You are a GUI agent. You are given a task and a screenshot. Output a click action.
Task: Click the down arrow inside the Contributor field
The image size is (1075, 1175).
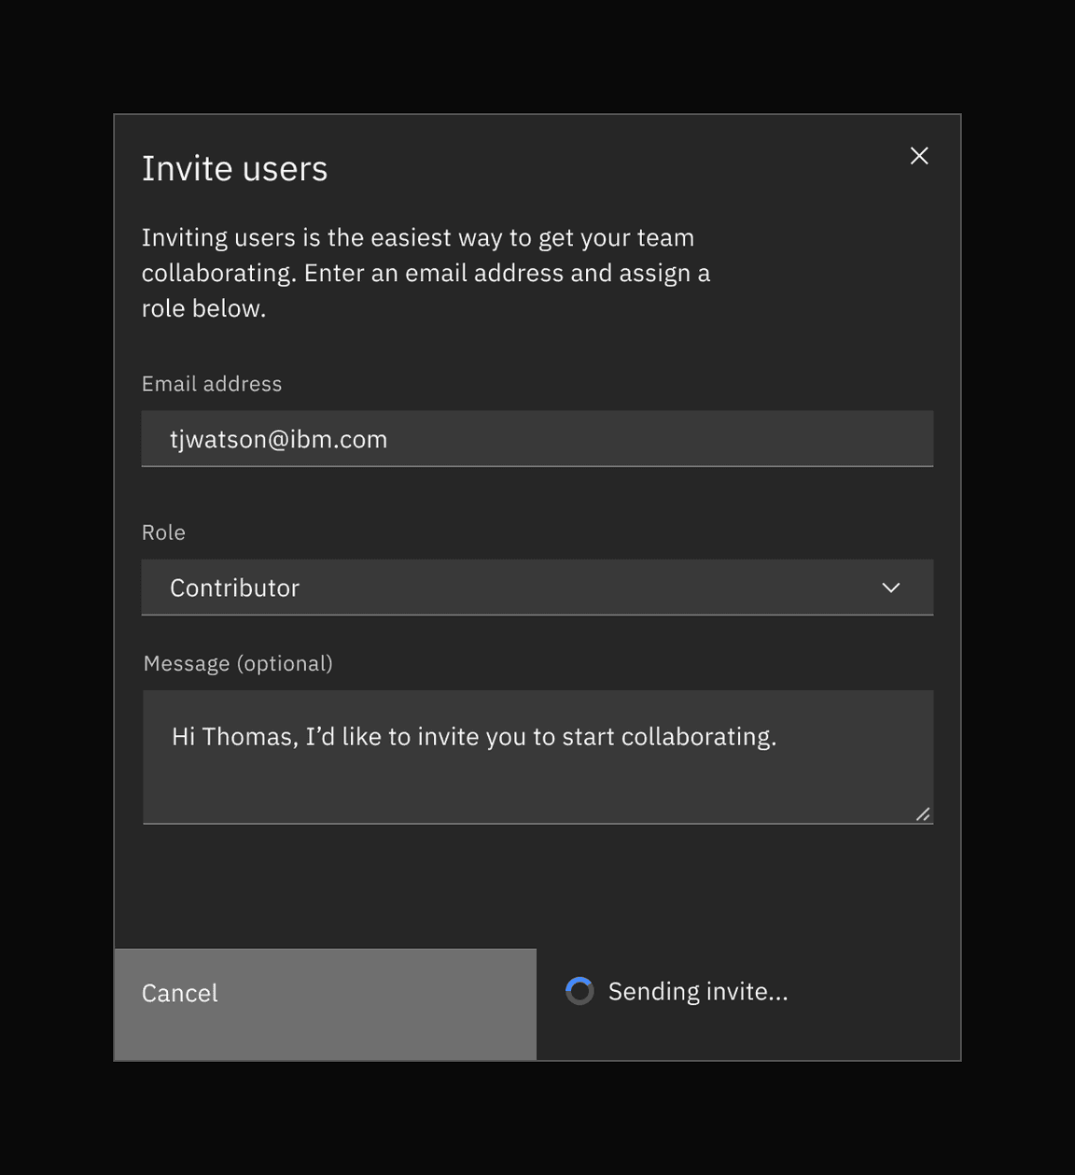(890, 587)
